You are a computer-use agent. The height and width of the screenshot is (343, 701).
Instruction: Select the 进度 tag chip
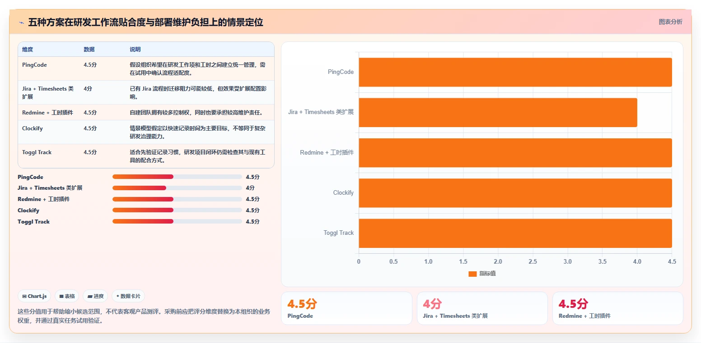[x=95, y=296]
